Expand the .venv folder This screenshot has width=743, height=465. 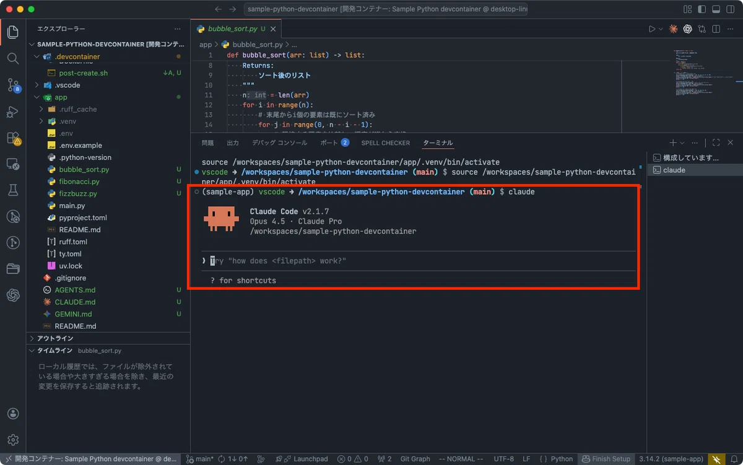(41, 121)
